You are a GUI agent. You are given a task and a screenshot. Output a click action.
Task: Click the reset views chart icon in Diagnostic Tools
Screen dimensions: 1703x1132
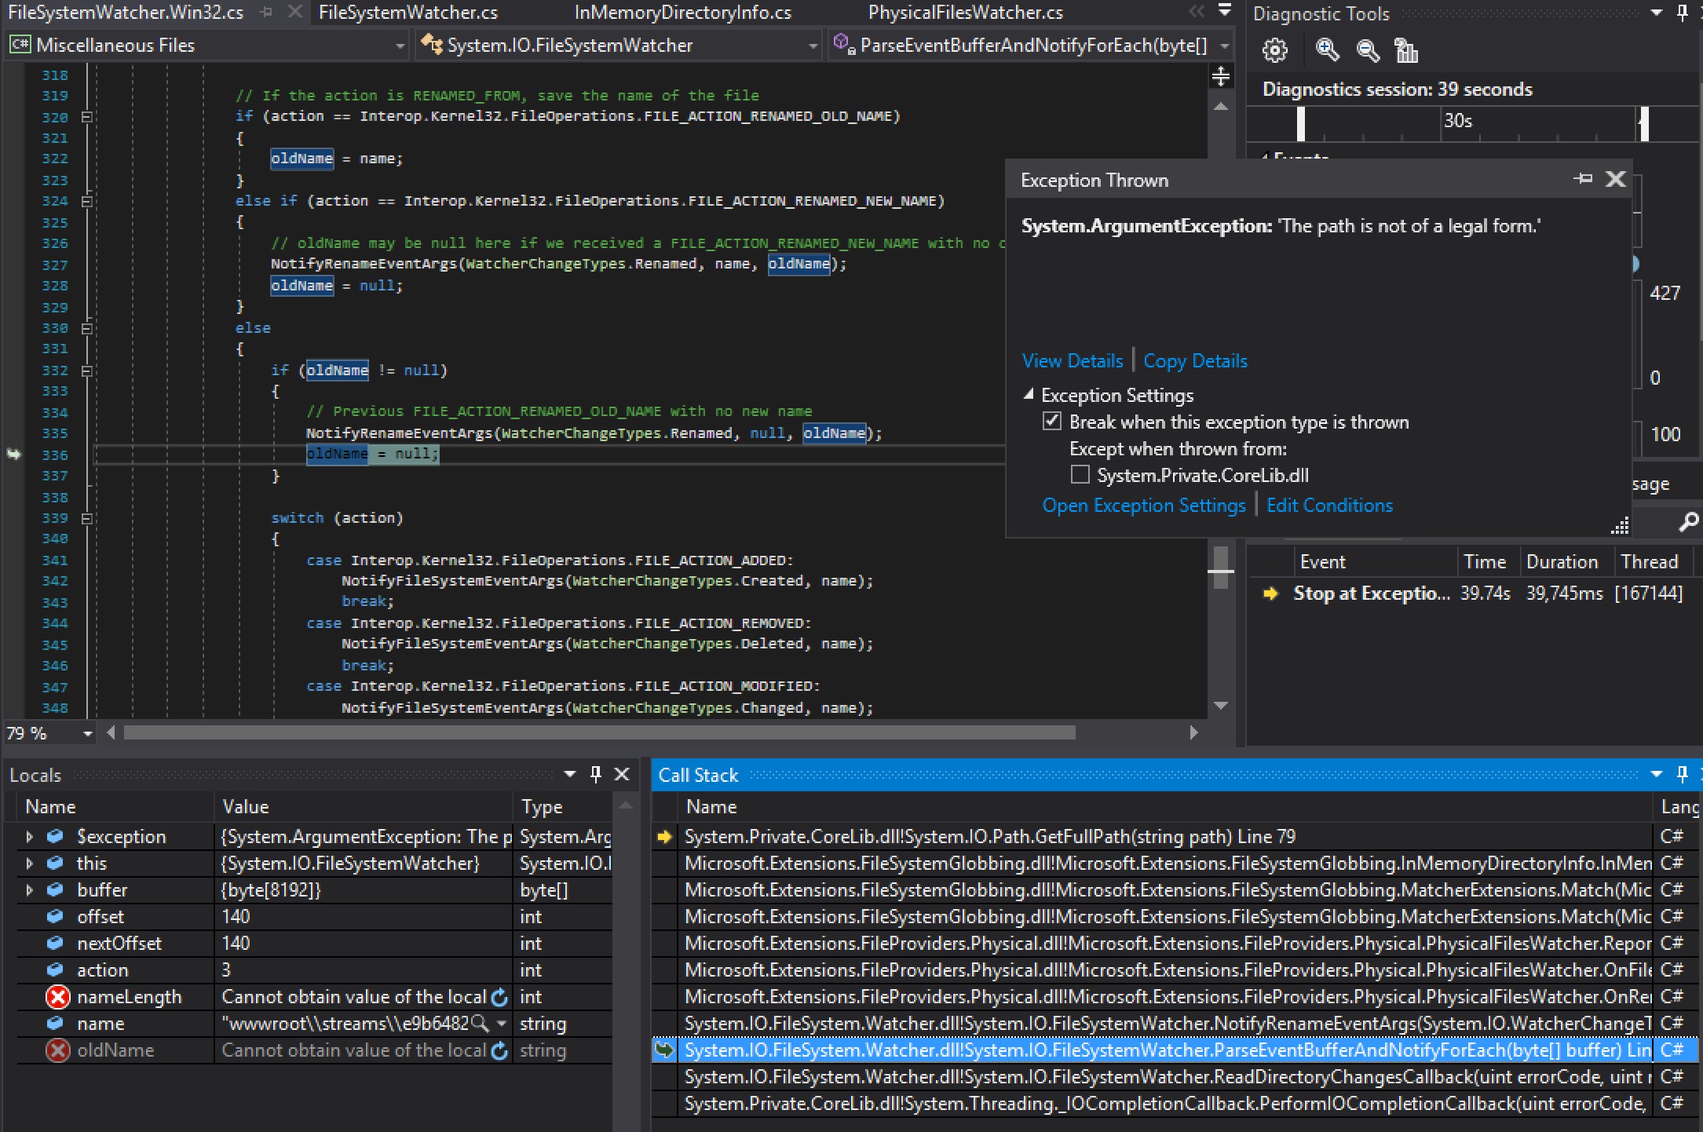point(1406,50)
